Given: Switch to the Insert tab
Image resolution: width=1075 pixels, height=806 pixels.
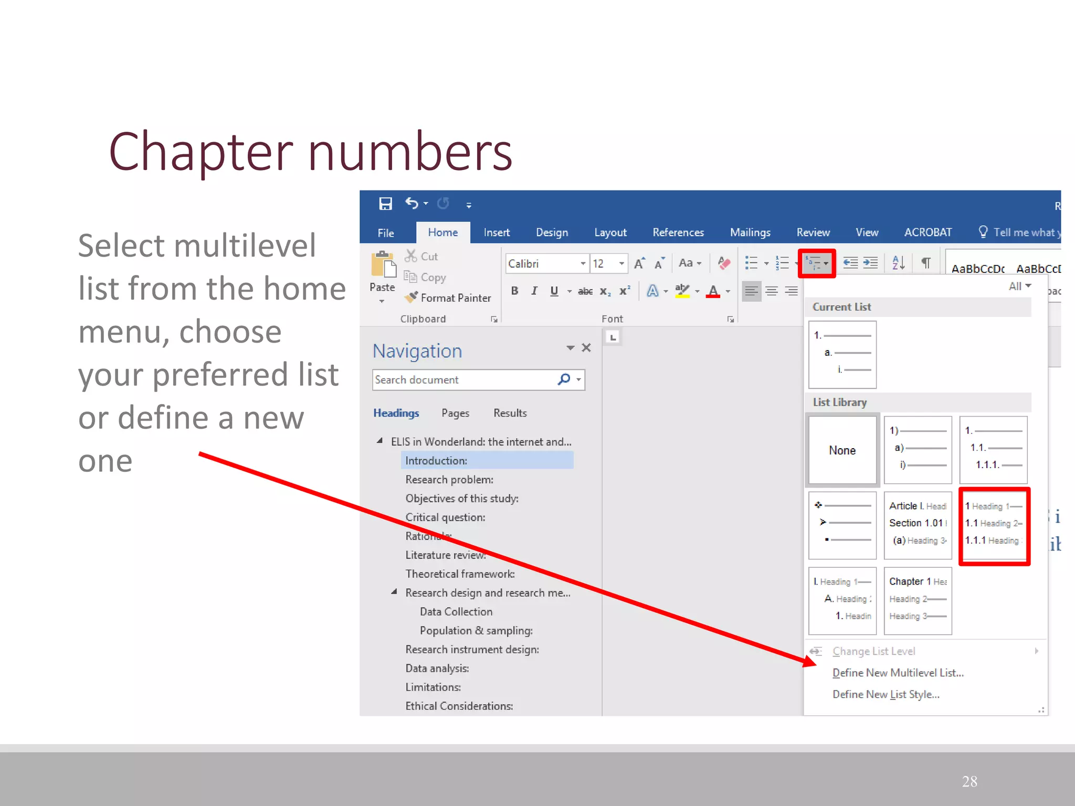Looking at the screenshot, I should click(497, 232).
